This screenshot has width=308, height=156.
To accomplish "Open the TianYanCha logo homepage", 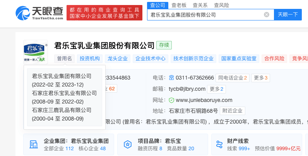I will (x=39, y=13).
